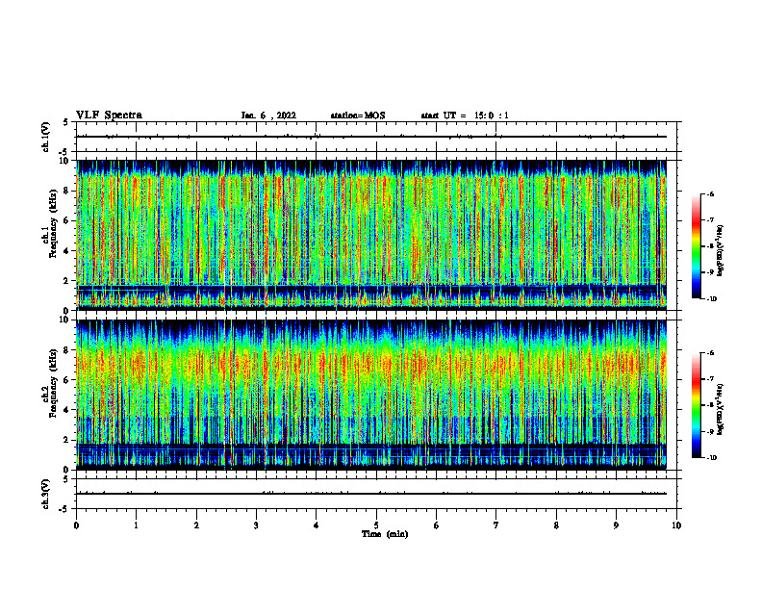The height and width of the screenshot is (589, 762).
Task: Click the date text "Jan. 6, 2022"
Action: [x=268, y=115]
